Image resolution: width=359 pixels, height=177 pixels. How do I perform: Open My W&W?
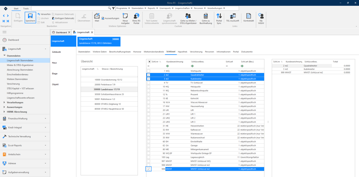coord(261,18)
